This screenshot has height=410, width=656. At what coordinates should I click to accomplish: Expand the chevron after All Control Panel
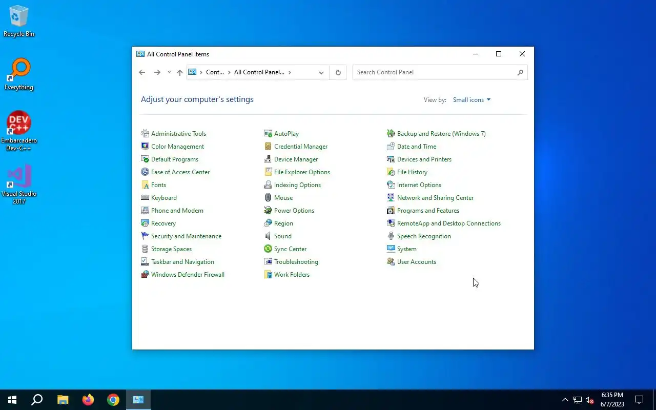(x=290, y=72)
